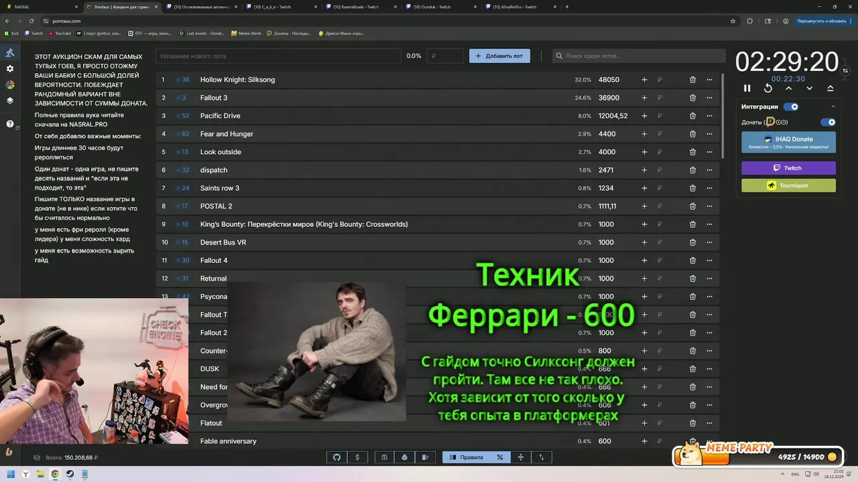Click the IHAQ Donate button
The image size is (858, 482).
point(788,142)
